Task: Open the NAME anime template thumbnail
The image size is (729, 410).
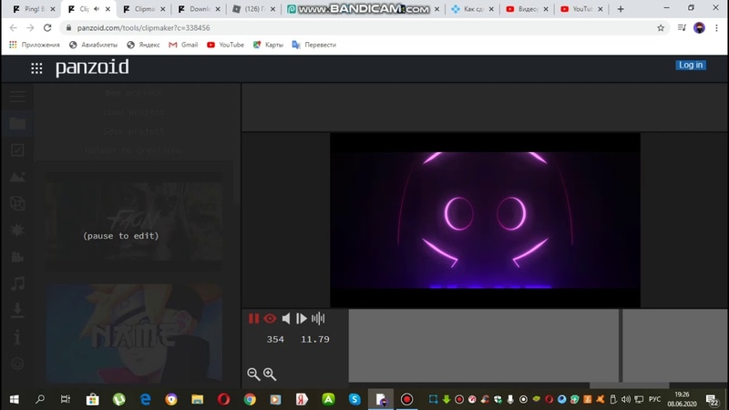Action: click(134, 333)
